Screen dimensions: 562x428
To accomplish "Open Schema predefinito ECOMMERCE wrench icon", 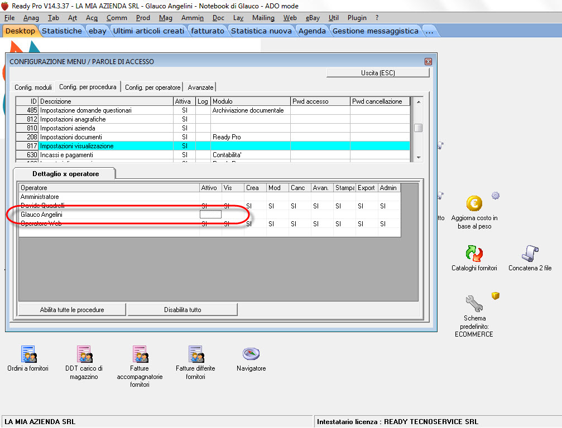I will 474,304.
